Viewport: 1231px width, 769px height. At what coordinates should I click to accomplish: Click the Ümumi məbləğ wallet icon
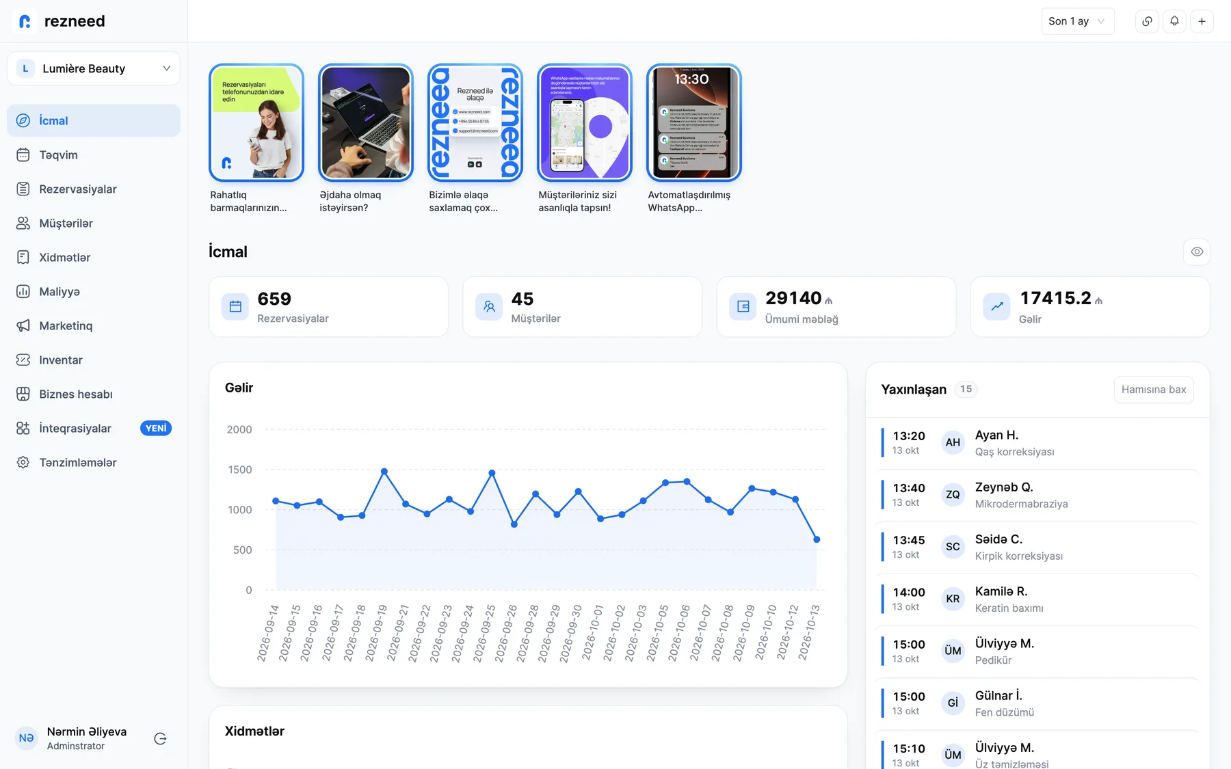(743, 306)
